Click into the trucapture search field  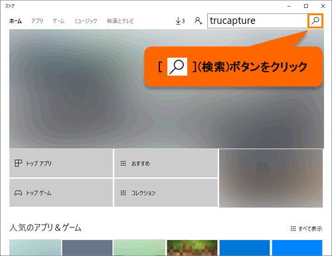(x=258, y=21)
